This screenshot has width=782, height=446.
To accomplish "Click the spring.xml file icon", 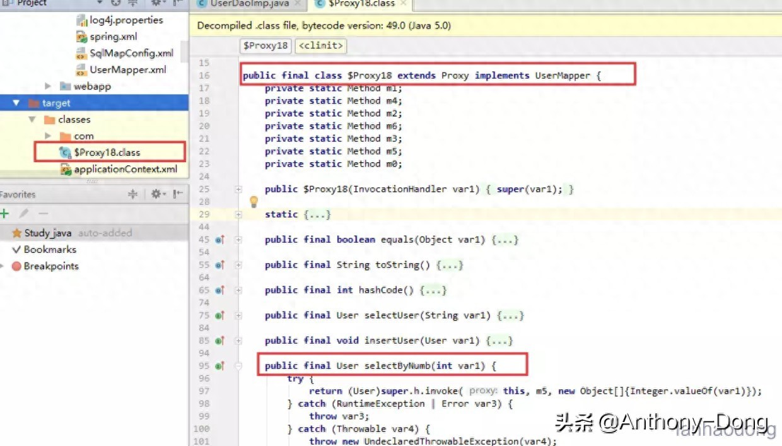I will [x=81, y=37].
